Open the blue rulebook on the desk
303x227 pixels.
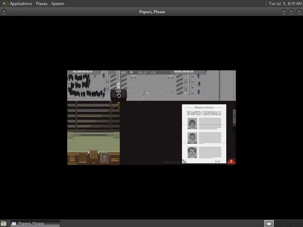click(x=104, y=158)
